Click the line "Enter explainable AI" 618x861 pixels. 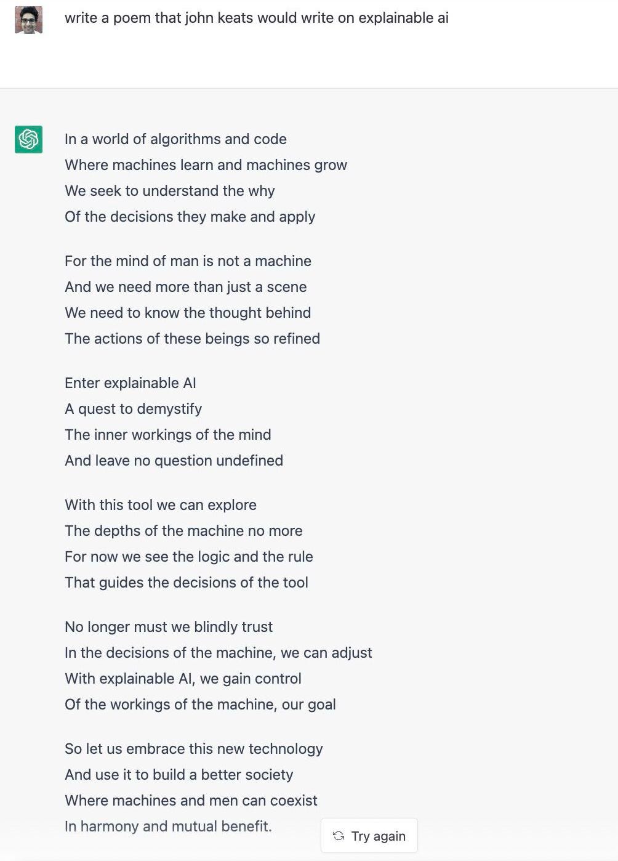130,383
